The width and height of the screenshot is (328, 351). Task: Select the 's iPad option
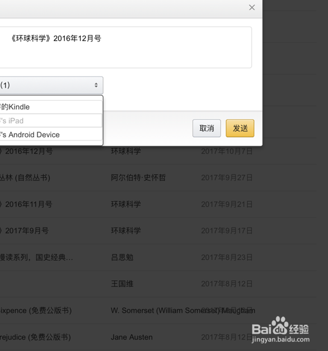pos(51,121)
